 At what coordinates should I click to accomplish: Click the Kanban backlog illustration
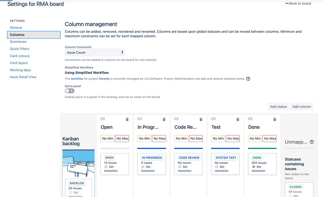point(79,163)
